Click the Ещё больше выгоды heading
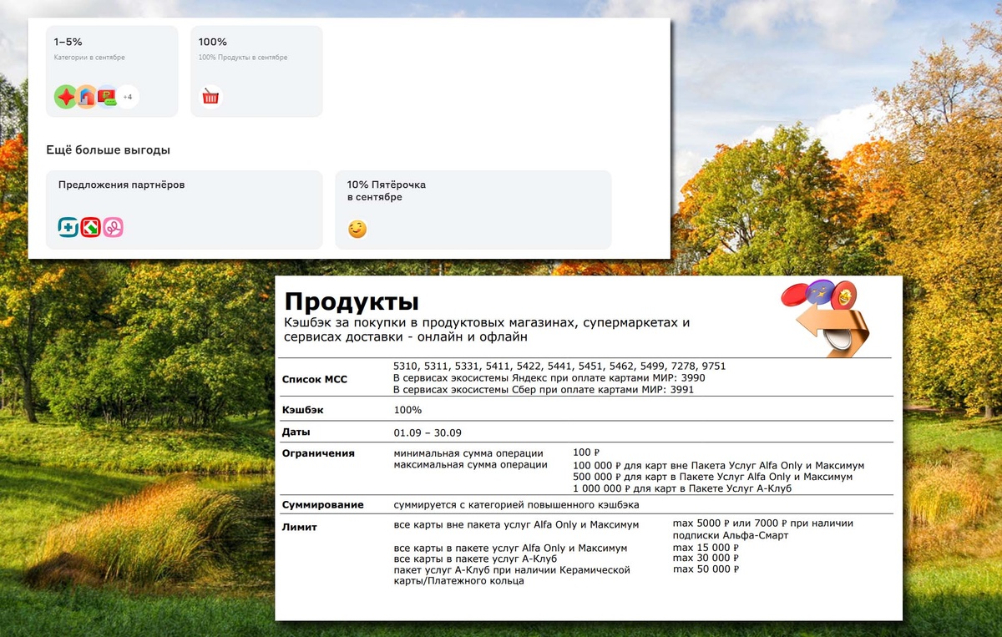 coord(108,150)
